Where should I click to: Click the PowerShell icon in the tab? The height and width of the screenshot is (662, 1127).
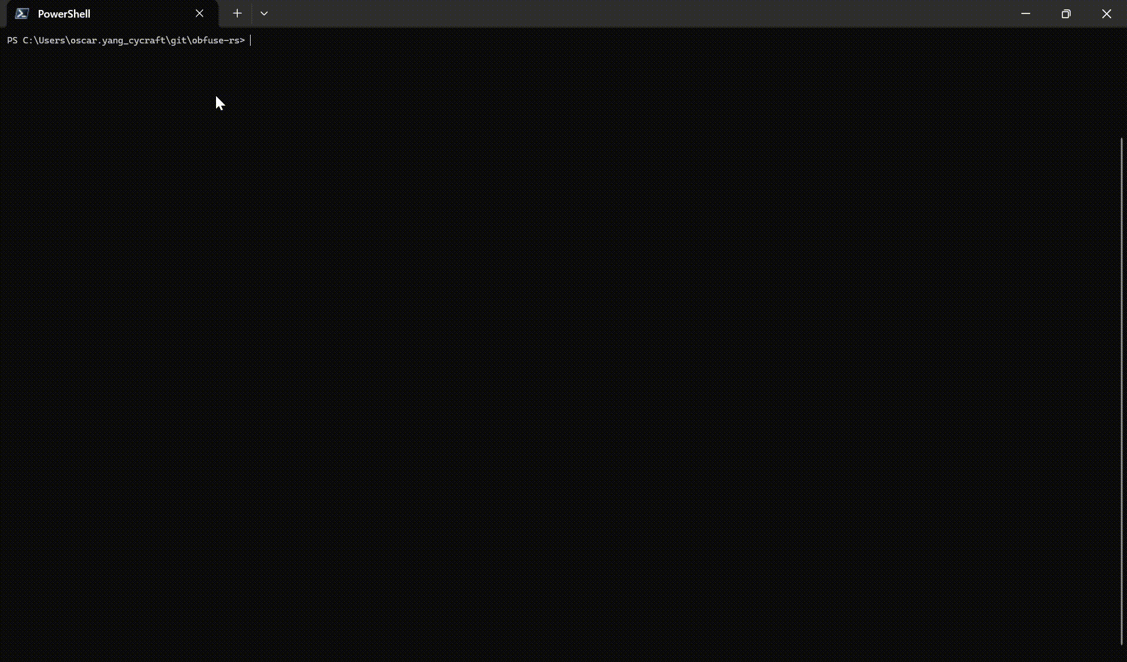22,13
